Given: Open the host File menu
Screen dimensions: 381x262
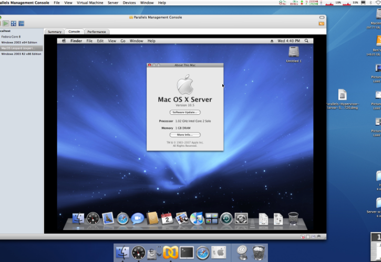Looking at the screenshot, I should (57, 3).
